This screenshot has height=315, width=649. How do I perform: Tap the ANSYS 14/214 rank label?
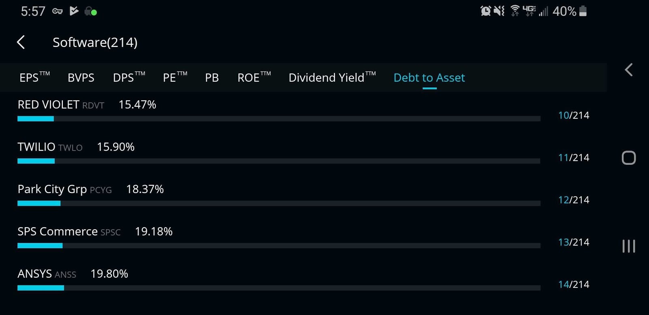coord(574,284)
